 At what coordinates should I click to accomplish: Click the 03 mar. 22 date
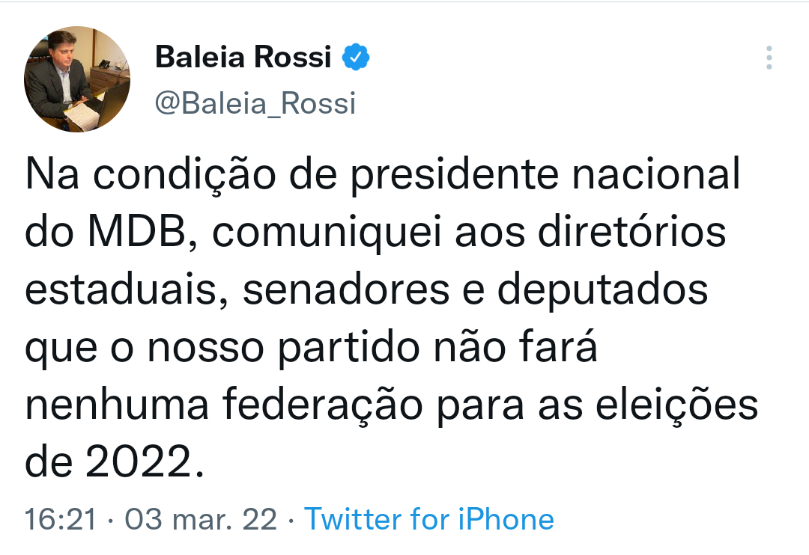coord(201,519)
